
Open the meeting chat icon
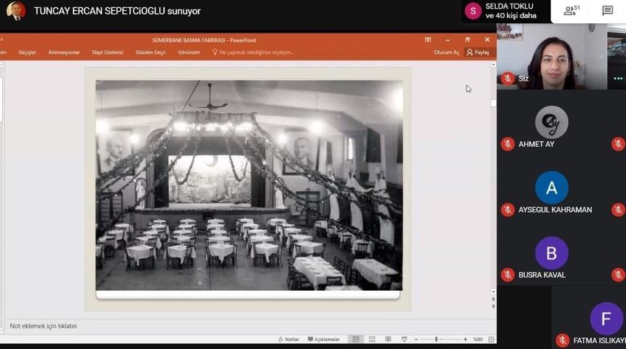point(607,10)
